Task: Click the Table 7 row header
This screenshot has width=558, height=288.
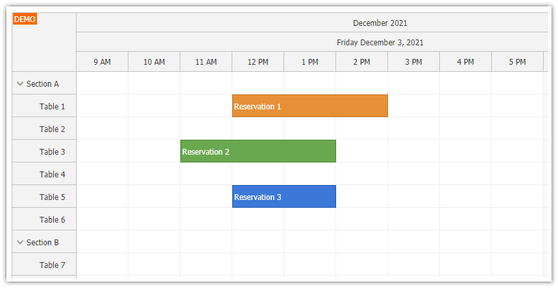Action: (x=52, y=265)
